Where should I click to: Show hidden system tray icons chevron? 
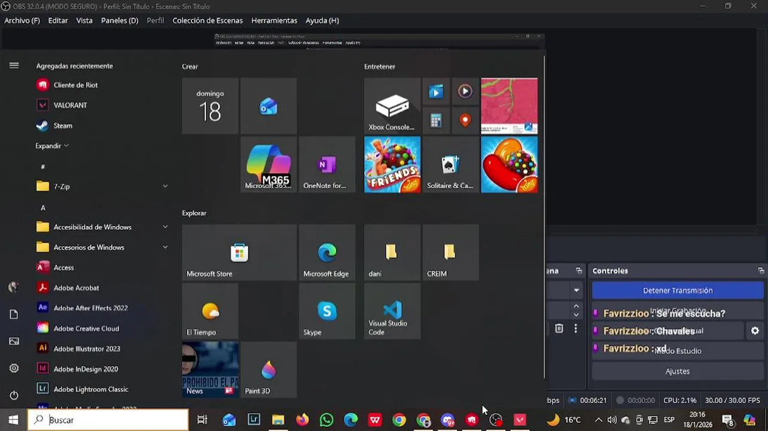[598, 420]
